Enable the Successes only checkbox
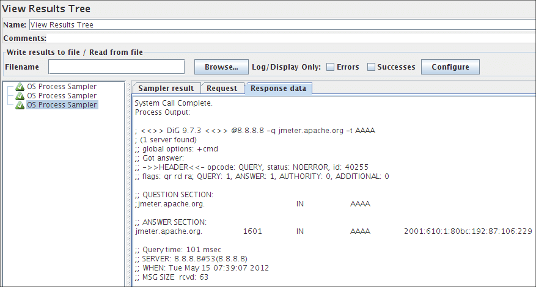This screenshot has width=536, height=287. [371, 67]
